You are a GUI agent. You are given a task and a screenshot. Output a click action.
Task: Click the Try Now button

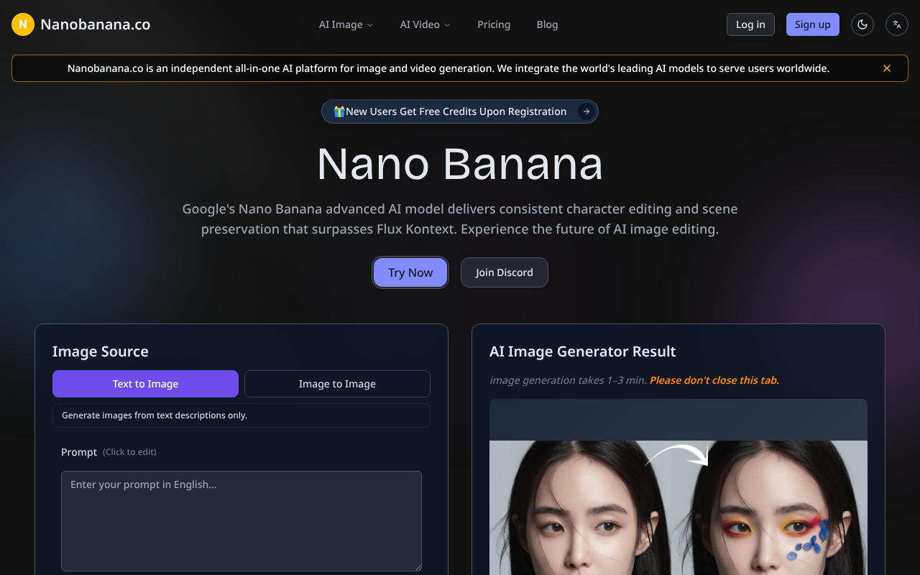click(410, 272)
